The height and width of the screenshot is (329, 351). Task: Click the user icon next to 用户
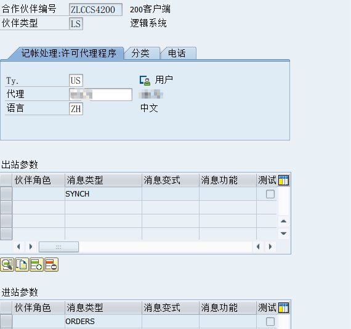(x=145, y=81)
